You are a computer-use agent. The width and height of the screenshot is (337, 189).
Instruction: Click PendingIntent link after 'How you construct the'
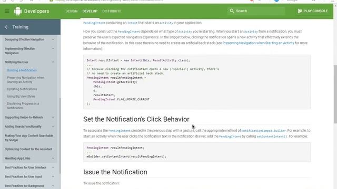[x=128, y=31]
